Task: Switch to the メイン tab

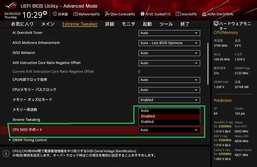Action: 48,24
